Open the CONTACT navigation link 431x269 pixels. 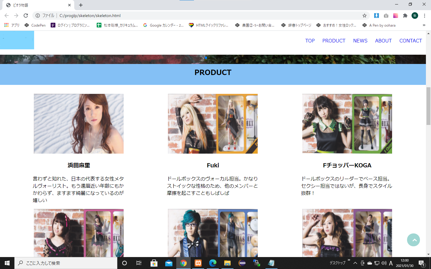410,41
